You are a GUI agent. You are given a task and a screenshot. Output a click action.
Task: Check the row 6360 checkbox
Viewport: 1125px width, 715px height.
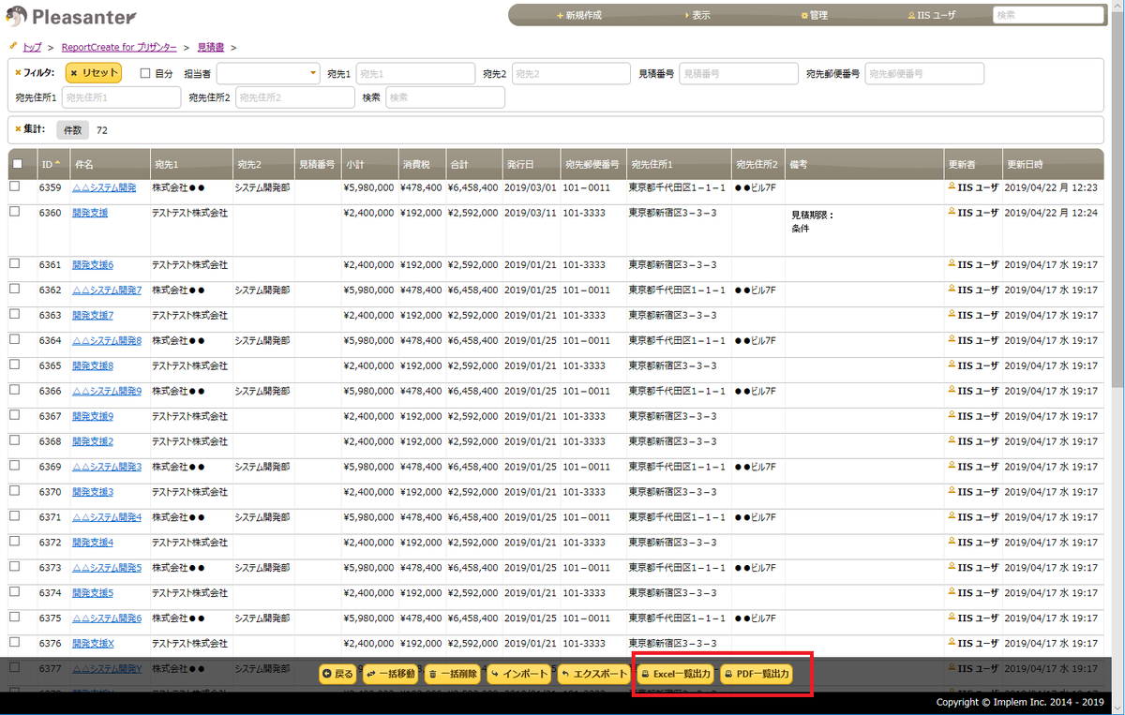click(14, 212)
